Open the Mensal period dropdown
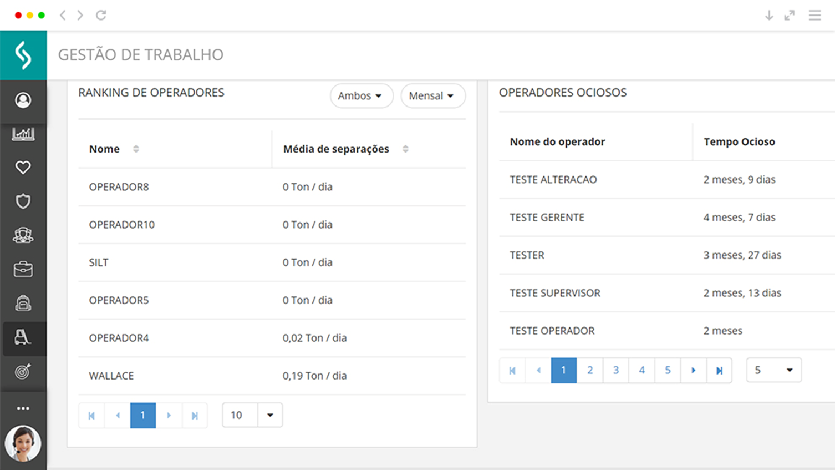The image size is (835, 470). tap(433, 95)
